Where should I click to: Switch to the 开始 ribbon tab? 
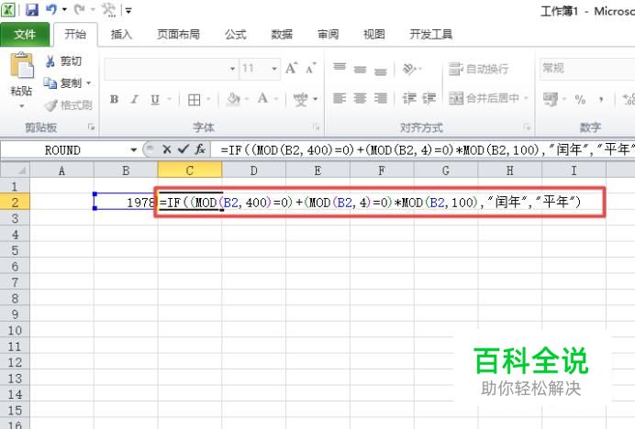coord(75,35)
